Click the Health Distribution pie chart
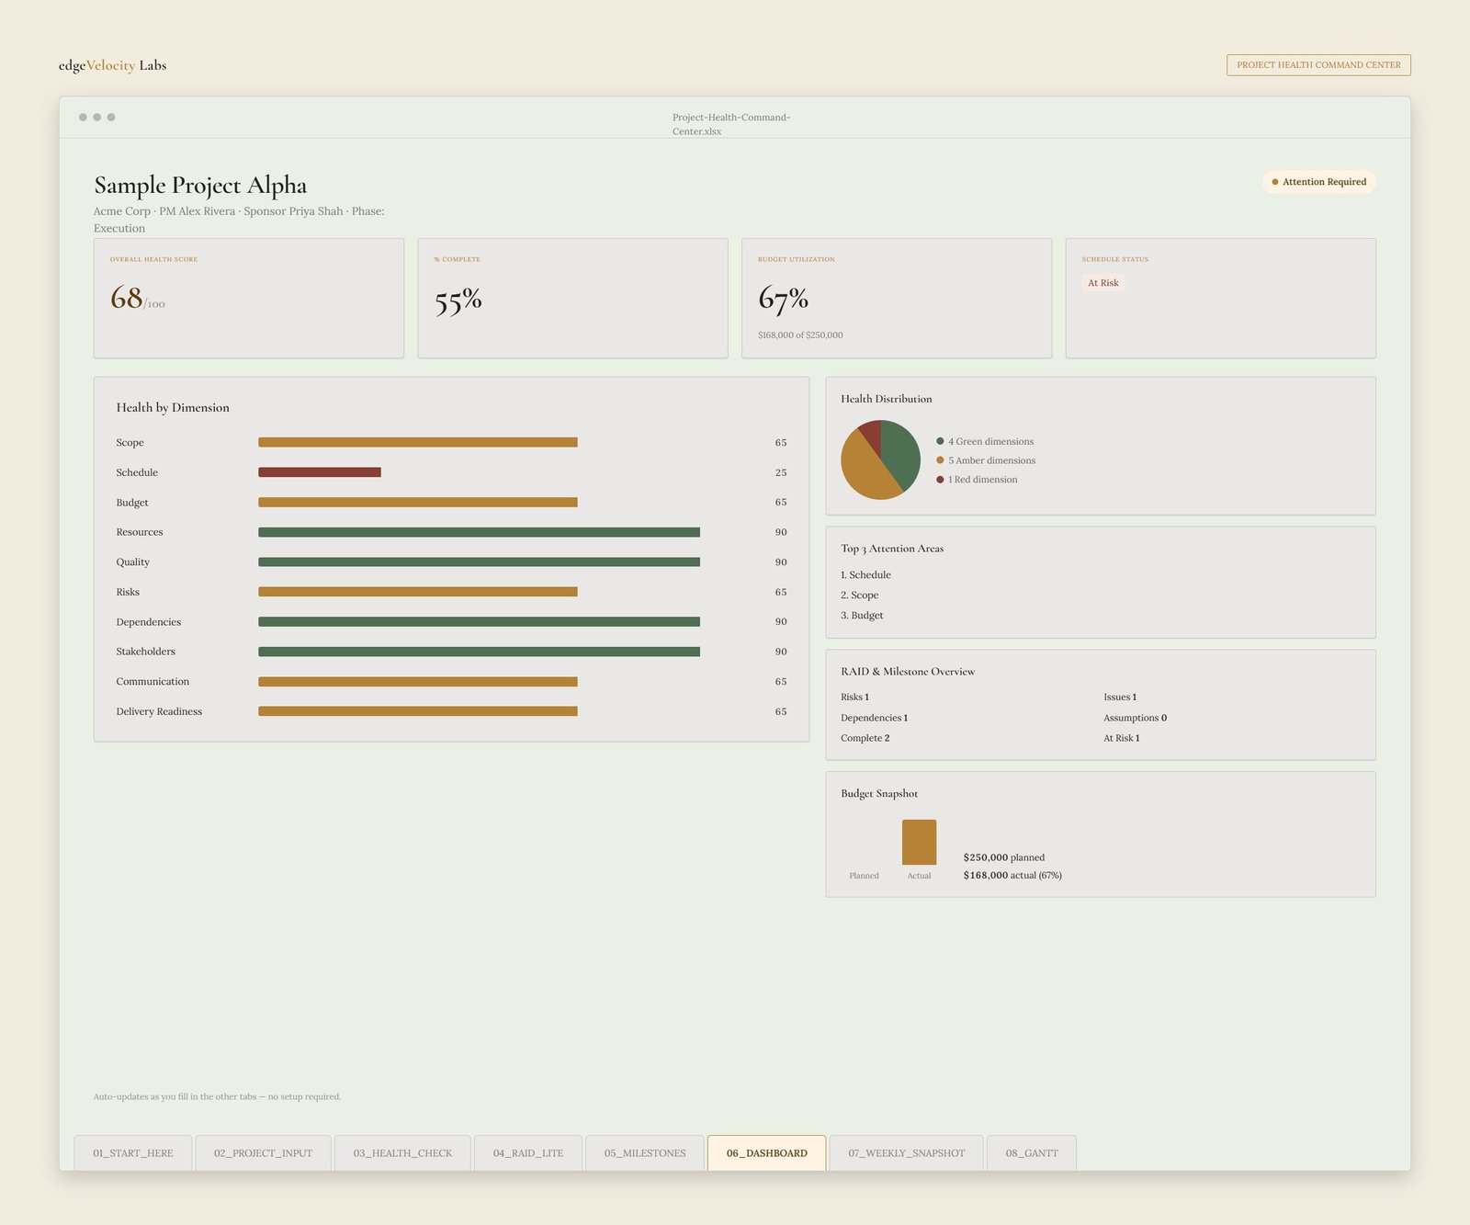The width and height of the screenshot is (1470, 1225). (x=880, y=459)
